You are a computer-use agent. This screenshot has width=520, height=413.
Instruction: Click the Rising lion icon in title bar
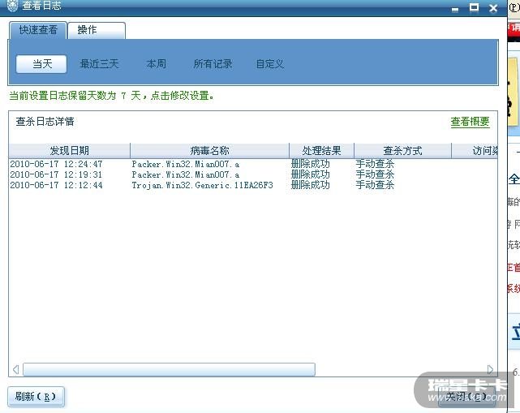coord(12,6)
